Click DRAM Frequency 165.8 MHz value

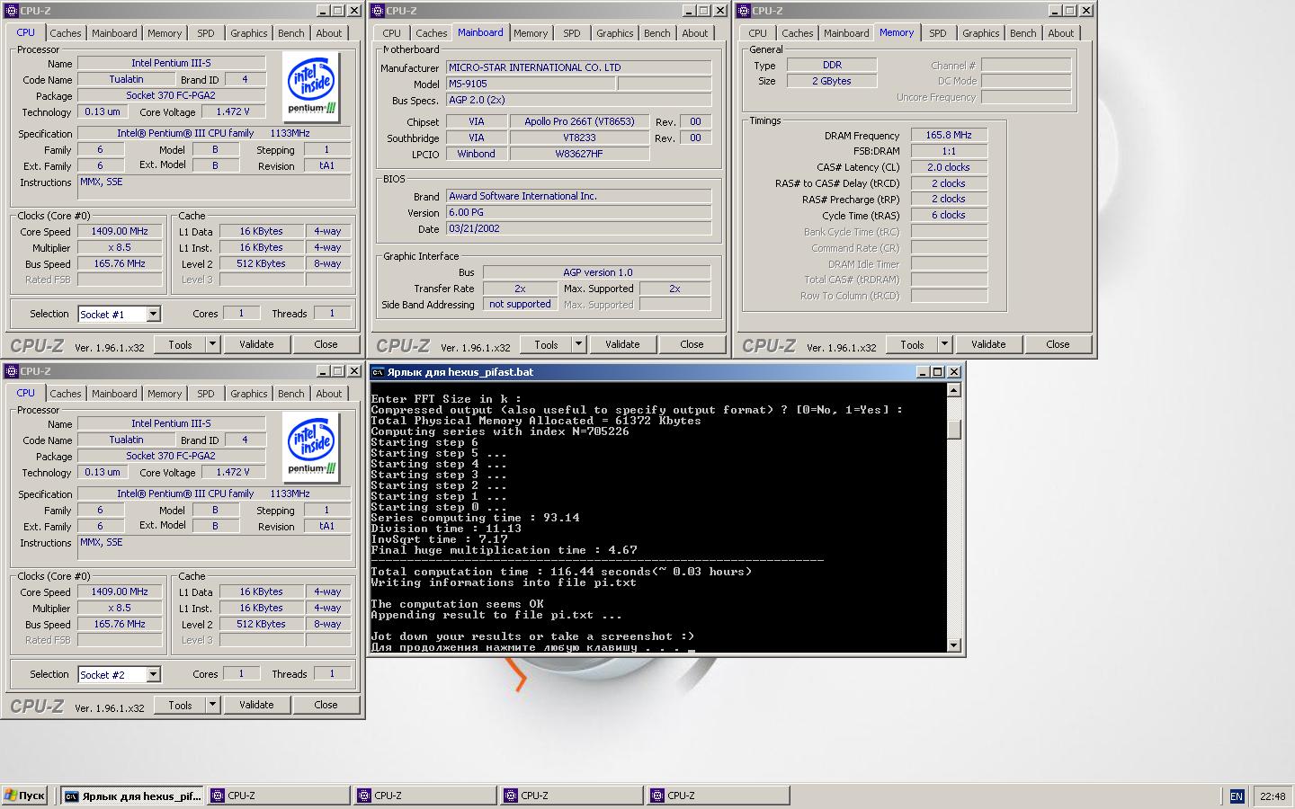949,135
